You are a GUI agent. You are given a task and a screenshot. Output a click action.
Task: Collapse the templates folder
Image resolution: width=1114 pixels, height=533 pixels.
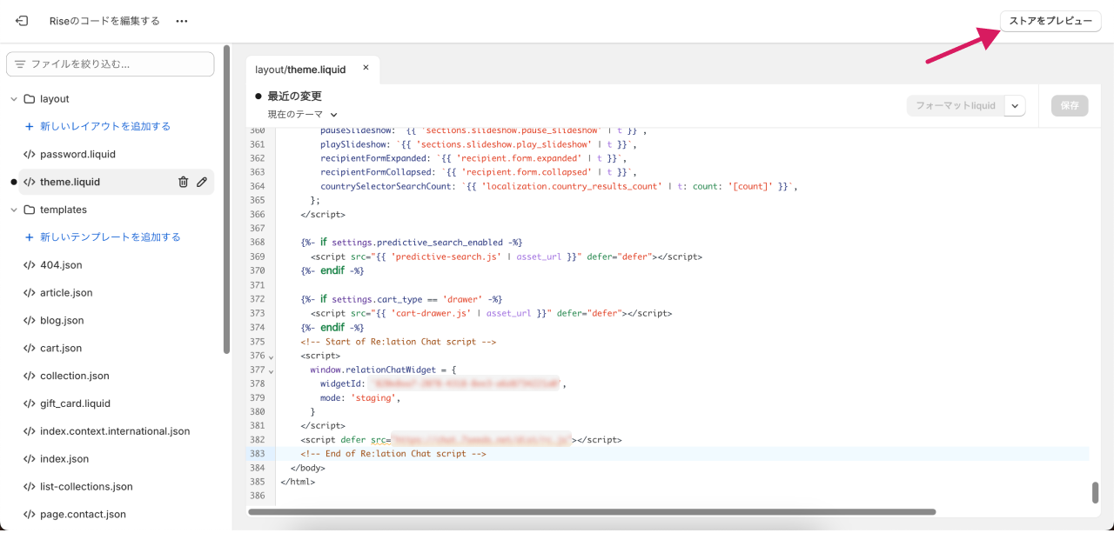[14, 210]
